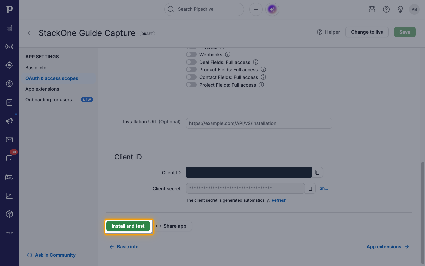
Task: Enable Product Fields: Full access toggle
Action: [x=191, y=69]
